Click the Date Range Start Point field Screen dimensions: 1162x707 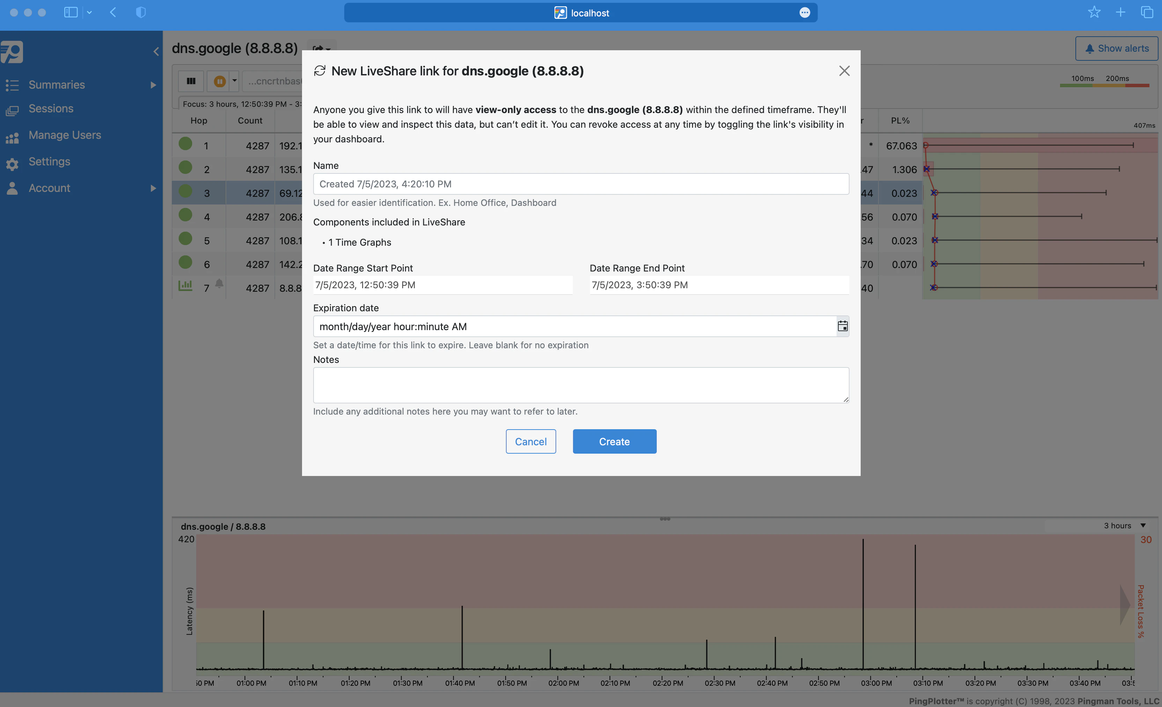click(443, 285)
